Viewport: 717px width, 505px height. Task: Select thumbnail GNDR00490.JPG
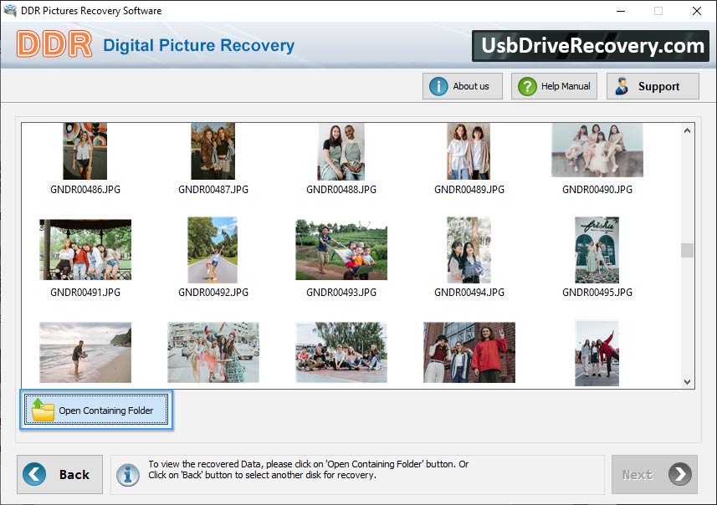pyautogui.click(x=597, y=150)
